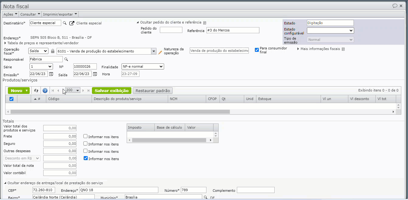The image size is (408, 200).
Task: Open the Estado configurável dropdown
Action: point(330,30)
